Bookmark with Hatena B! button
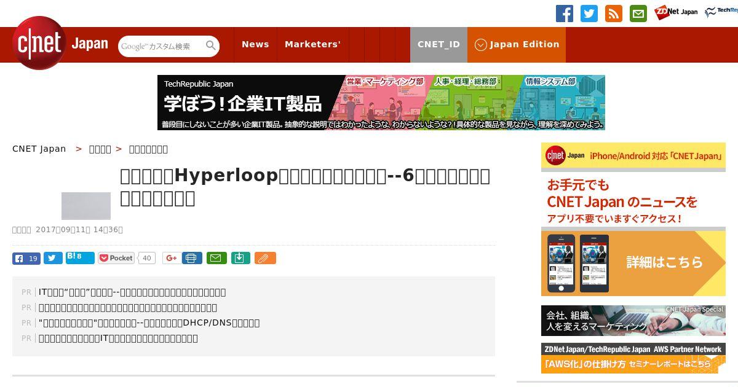Screen dimensions: 738x387 coord(80,257)
